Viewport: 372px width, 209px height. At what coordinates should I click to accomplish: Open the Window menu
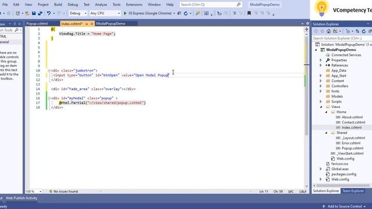[154, 5]
